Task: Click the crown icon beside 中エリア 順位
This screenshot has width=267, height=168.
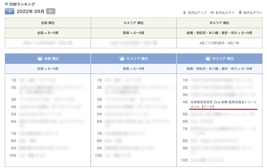Action: pos(208,58)
